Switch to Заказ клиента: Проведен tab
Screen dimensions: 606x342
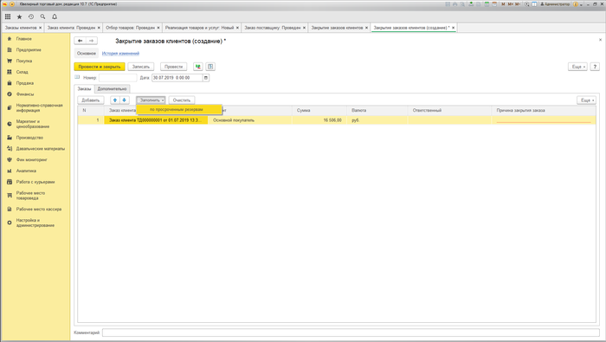point(71,28)
